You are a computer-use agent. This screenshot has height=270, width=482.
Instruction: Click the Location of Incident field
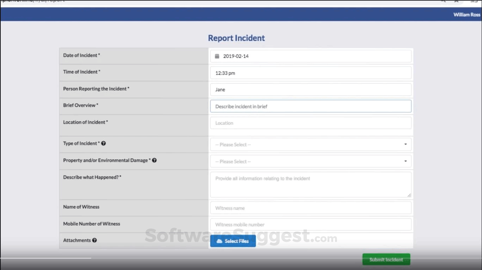(x=310, y=123)
